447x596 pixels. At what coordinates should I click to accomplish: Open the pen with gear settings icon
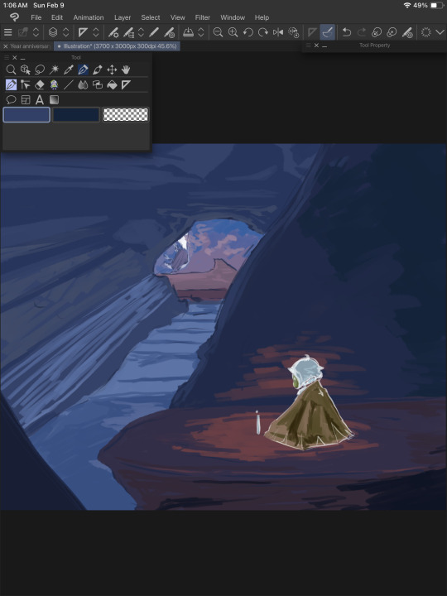coord(113,32)
